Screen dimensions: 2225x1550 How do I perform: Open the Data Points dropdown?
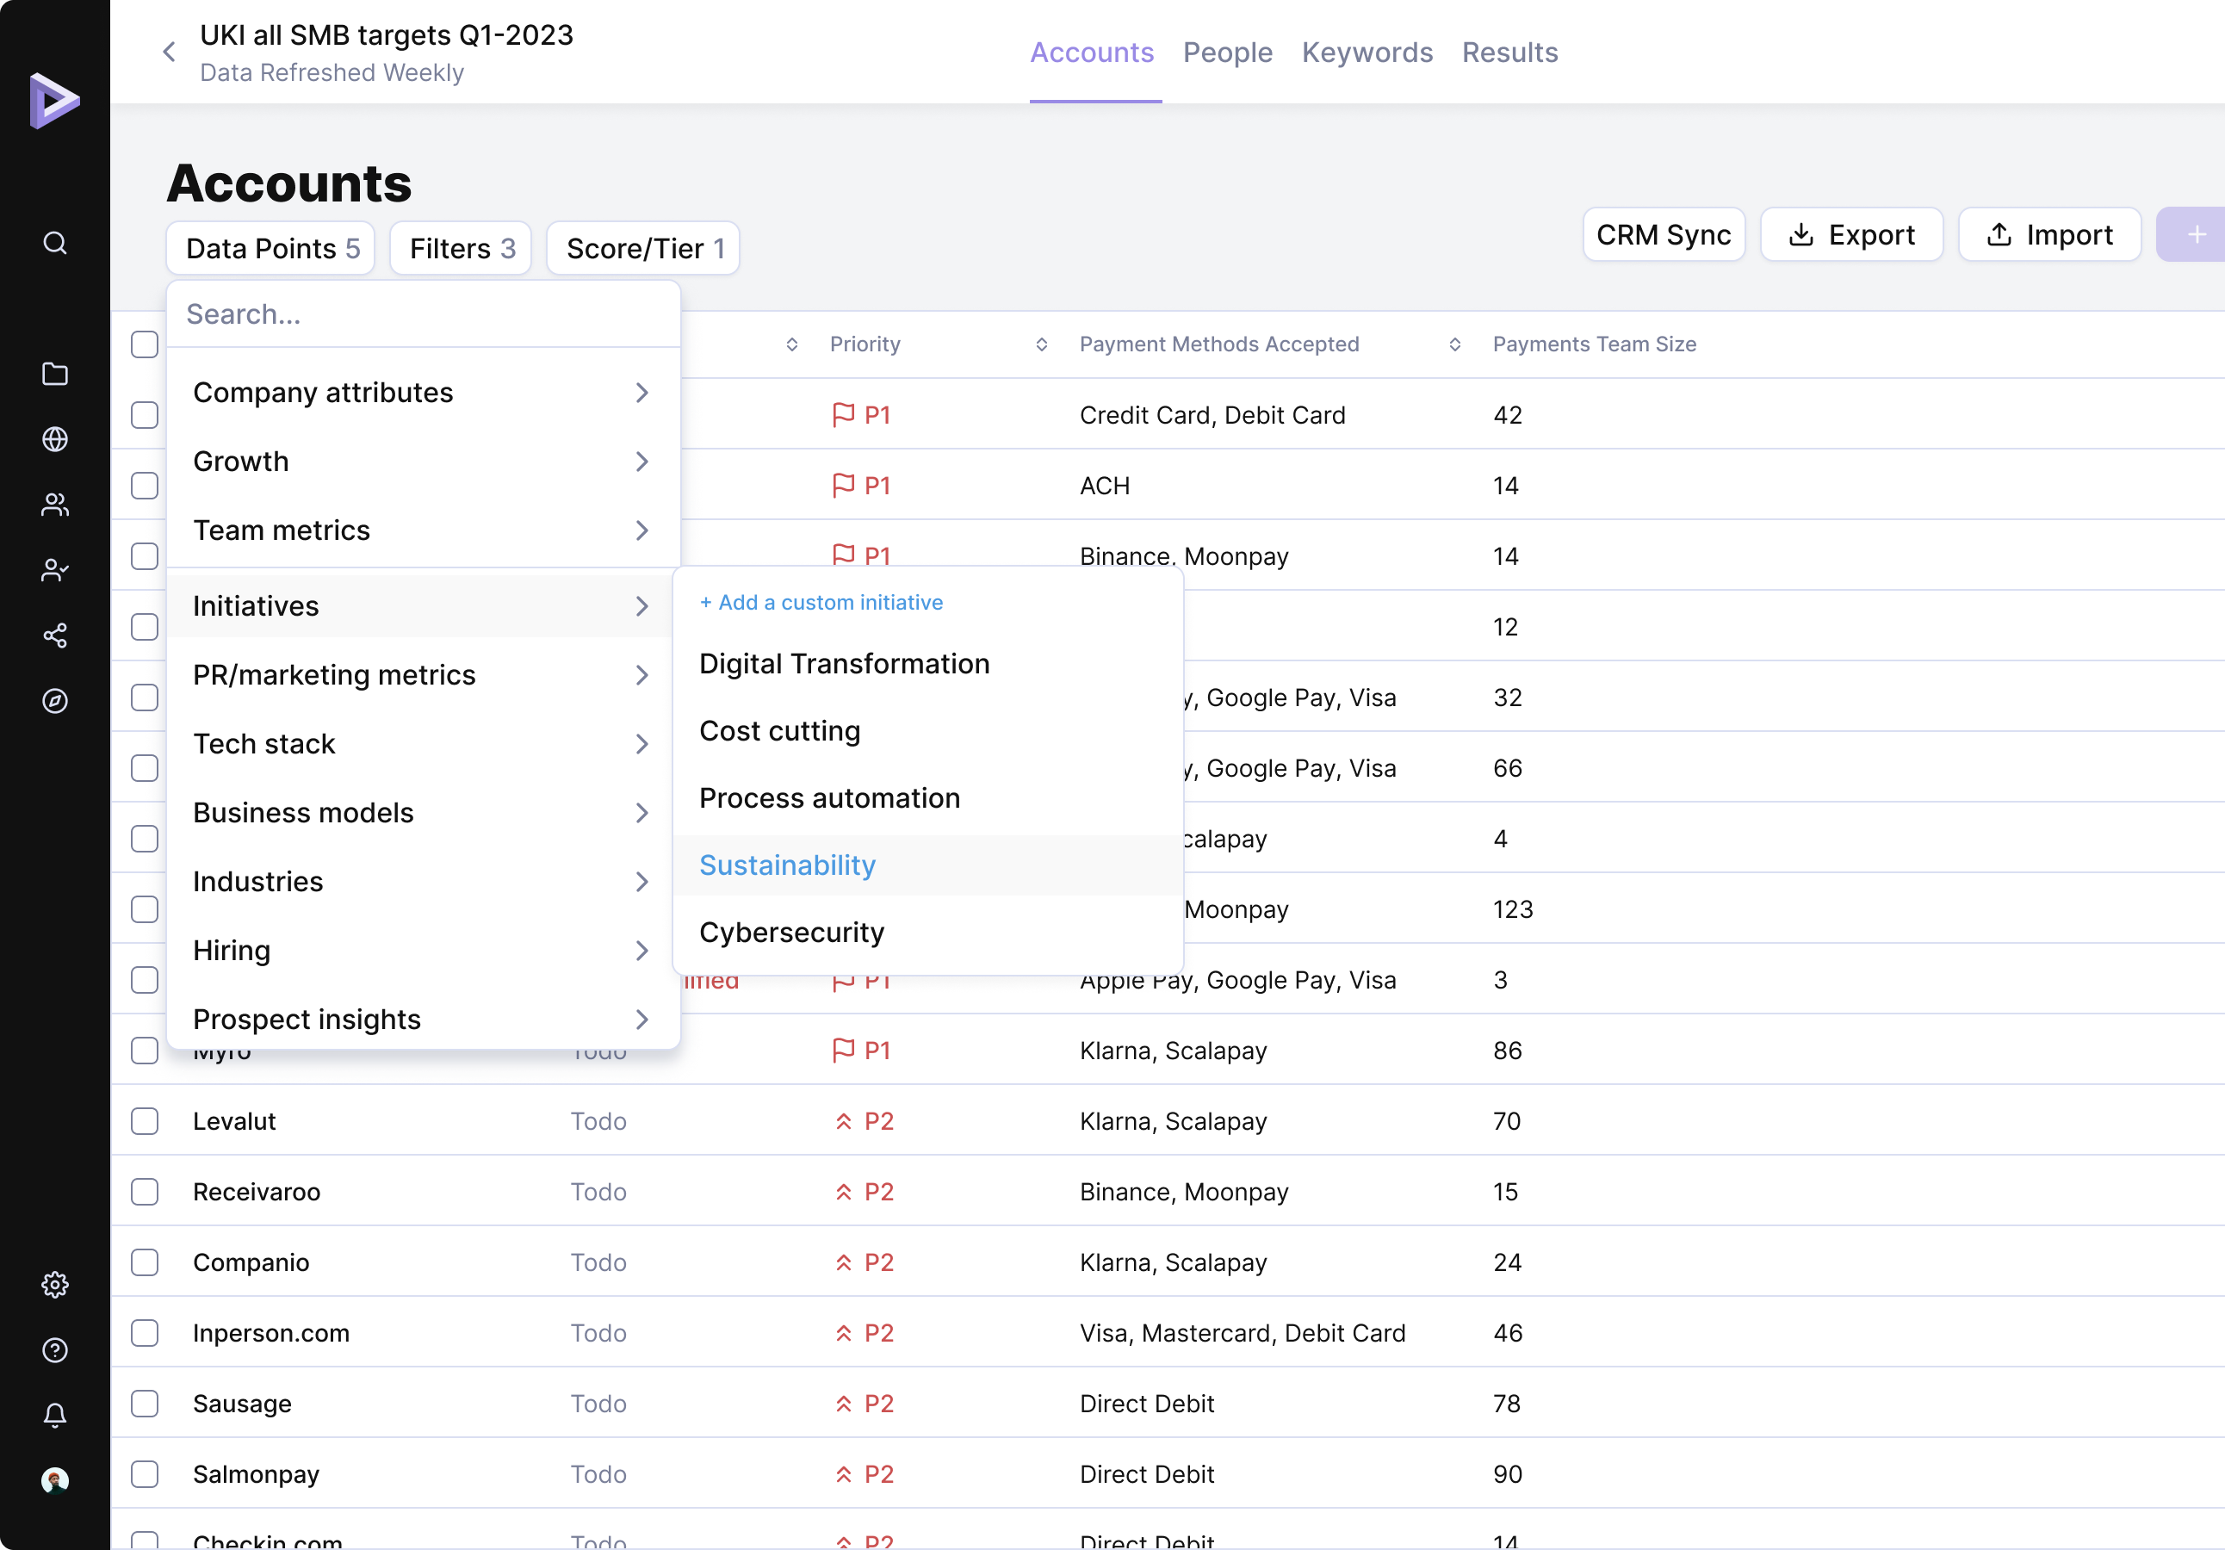click(x=271, y=248)
